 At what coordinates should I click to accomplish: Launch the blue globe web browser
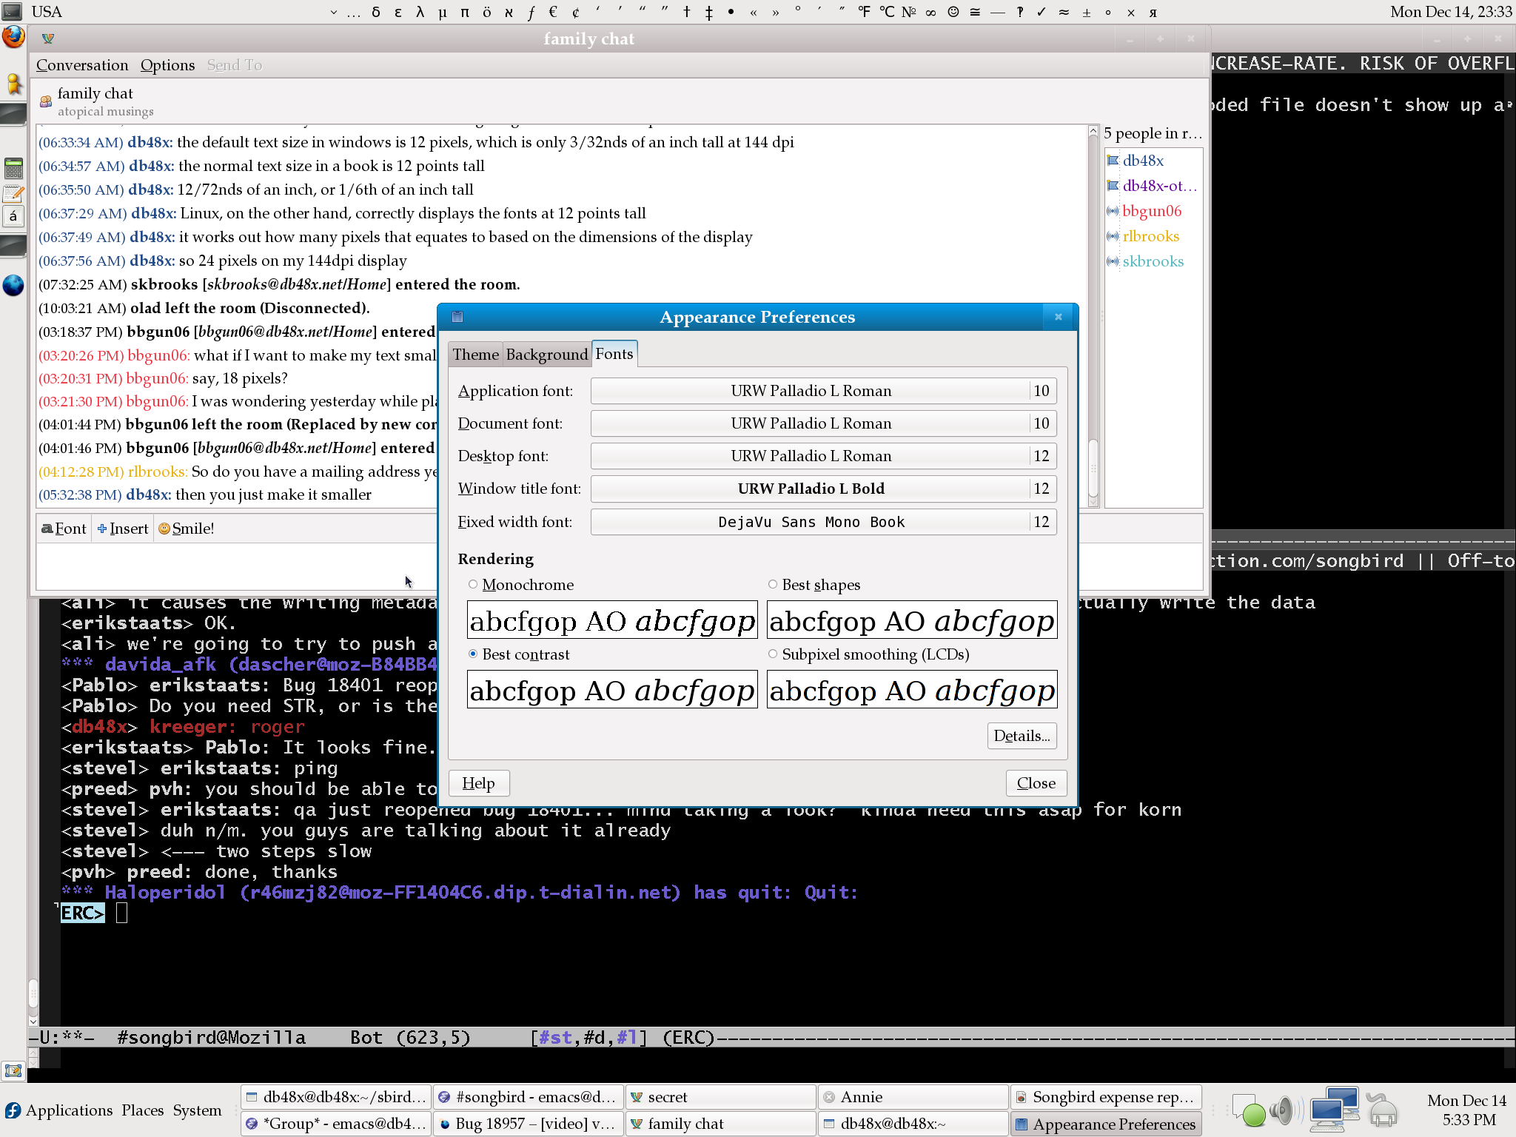pos(13,285)
